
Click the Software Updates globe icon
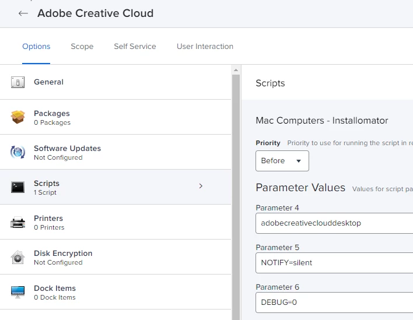pos(17,152)
